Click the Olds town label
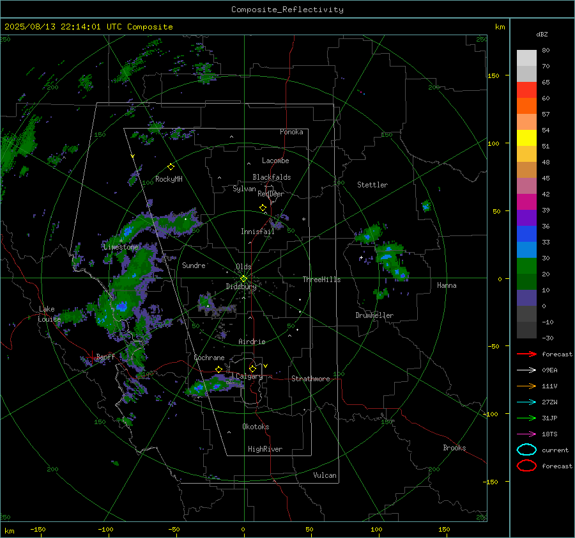The image size is (575, 538). pos(243,267)
